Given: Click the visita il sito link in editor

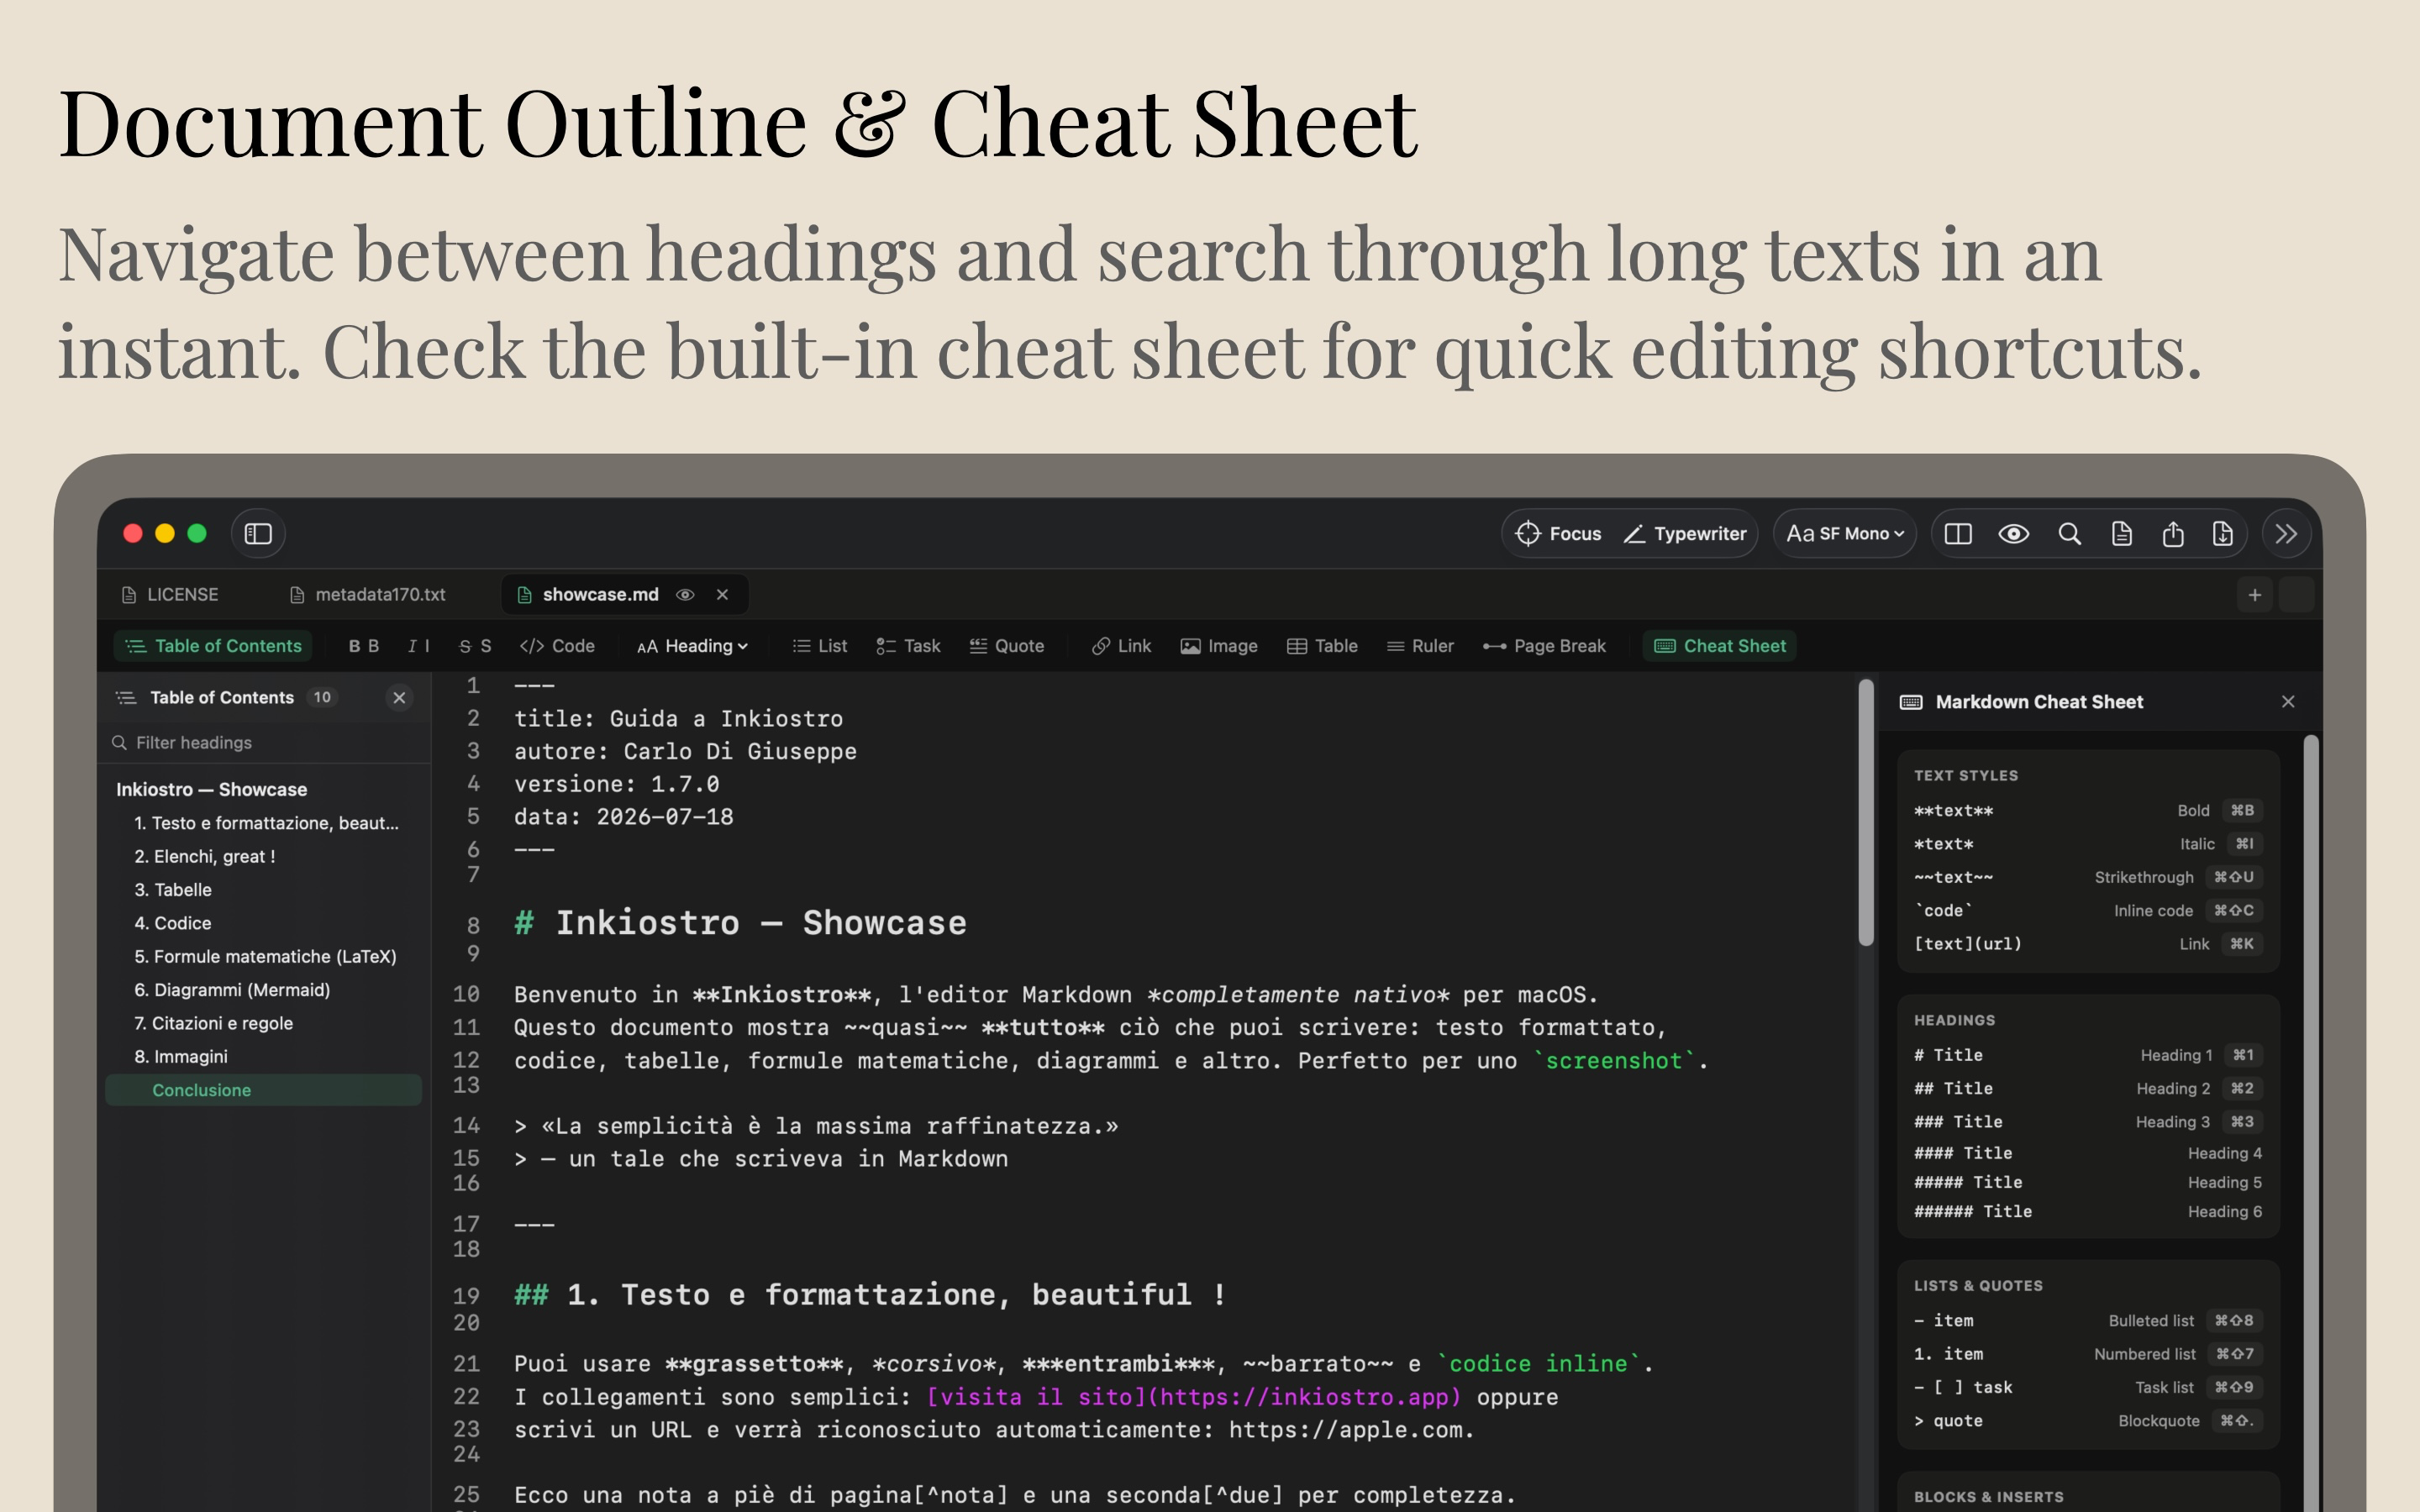Looking at the screenshot, I should [x=1193, y=1397].
